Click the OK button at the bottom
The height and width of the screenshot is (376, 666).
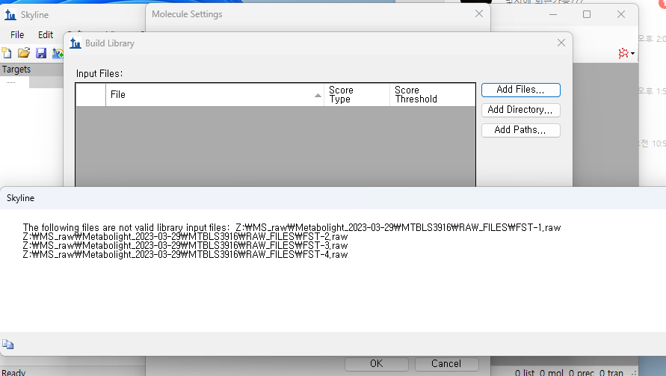pyautogui.click(x=377, y=364)
